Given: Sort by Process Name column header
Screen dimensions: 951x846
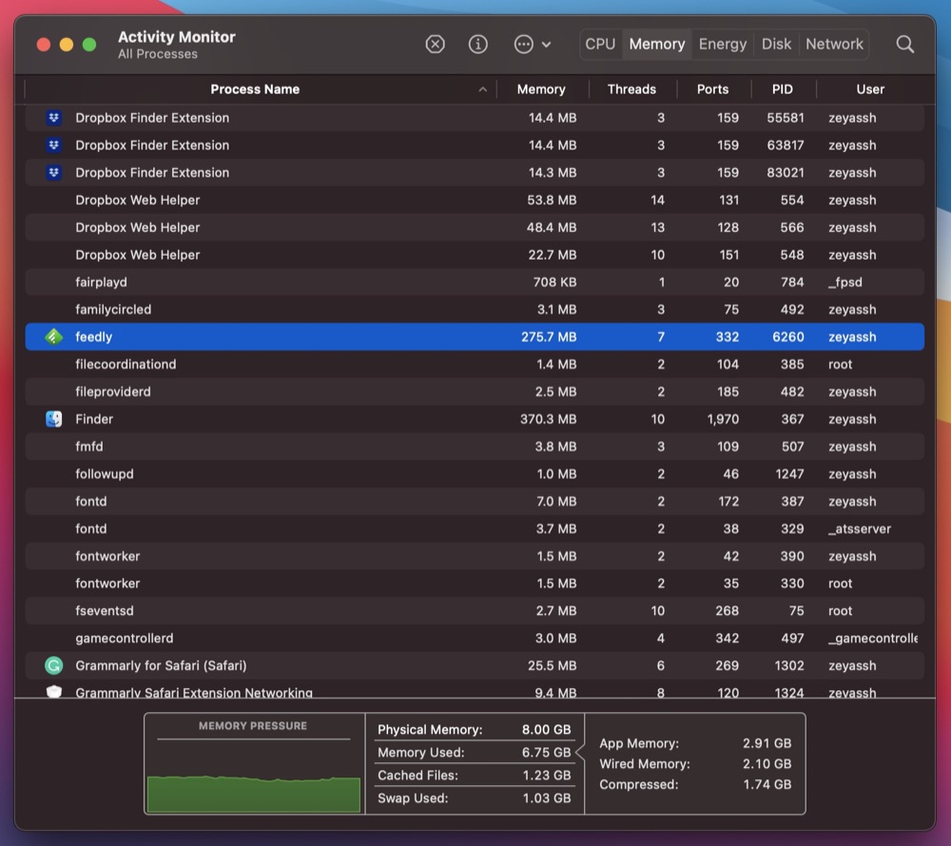Looking at the screenshot, I should (x=255, y=89).
